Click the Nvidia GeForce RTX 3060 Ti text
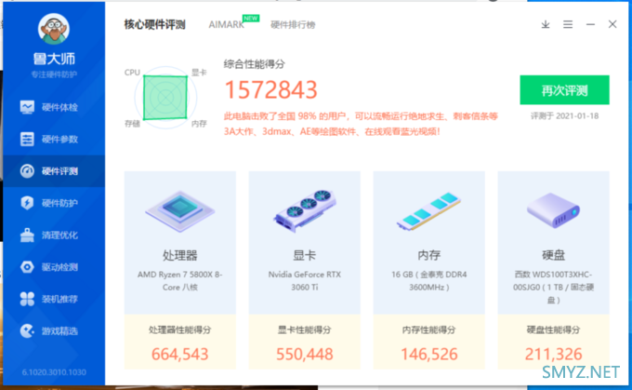 (x=304, y=280)
